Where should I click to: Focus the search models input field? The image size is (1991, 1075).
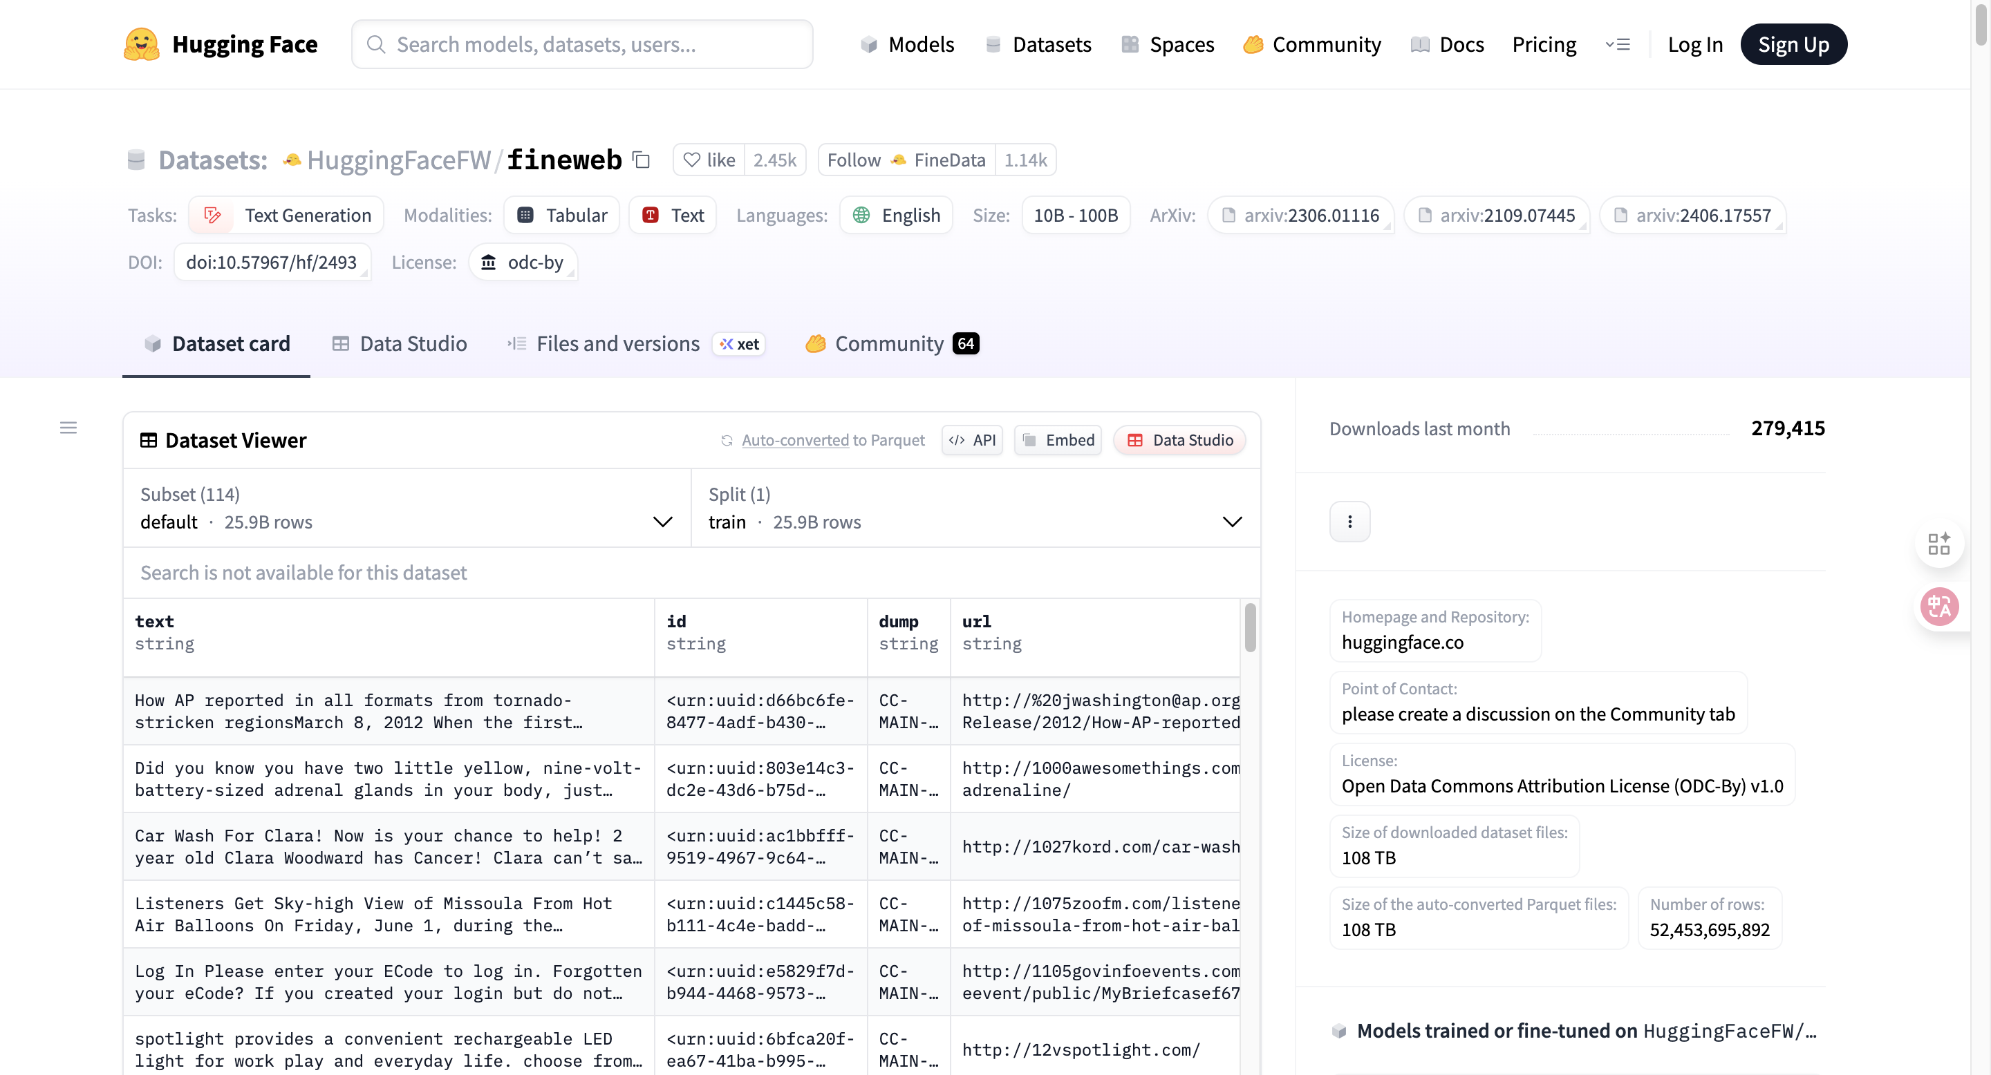(x=582, y=44)
